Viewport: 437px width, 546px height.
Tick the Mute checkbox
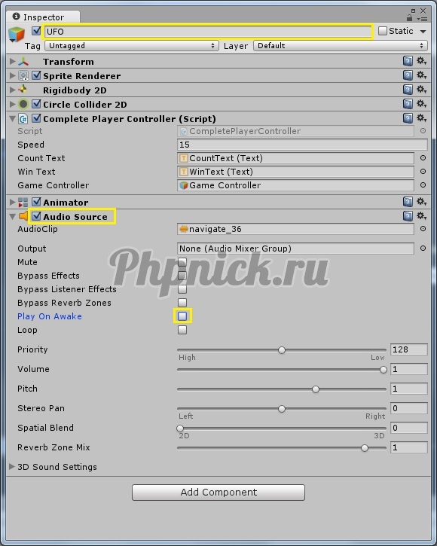pyautogui.click(x=182, y=262)
